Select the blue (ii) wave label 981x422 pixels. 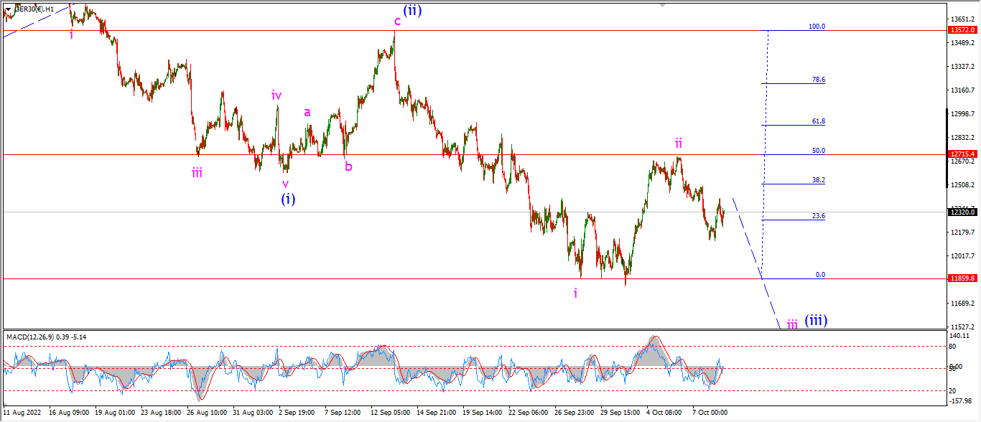[412, 10]
